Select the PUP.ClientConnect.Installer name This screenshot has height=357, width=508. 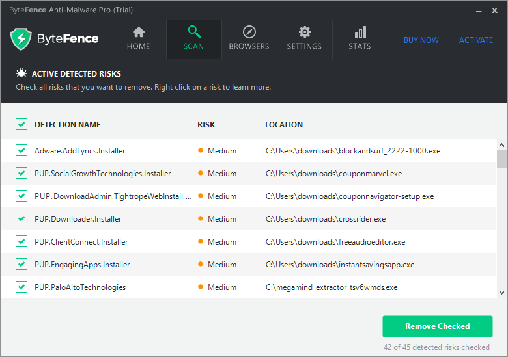pyautogui.click(x=81, y=242)
